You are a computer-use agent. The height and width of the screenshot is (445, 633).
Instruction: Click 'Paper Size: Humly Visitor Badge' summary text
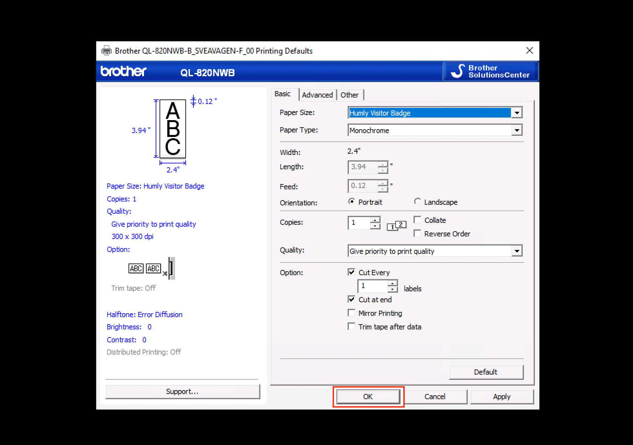(155, 186)
